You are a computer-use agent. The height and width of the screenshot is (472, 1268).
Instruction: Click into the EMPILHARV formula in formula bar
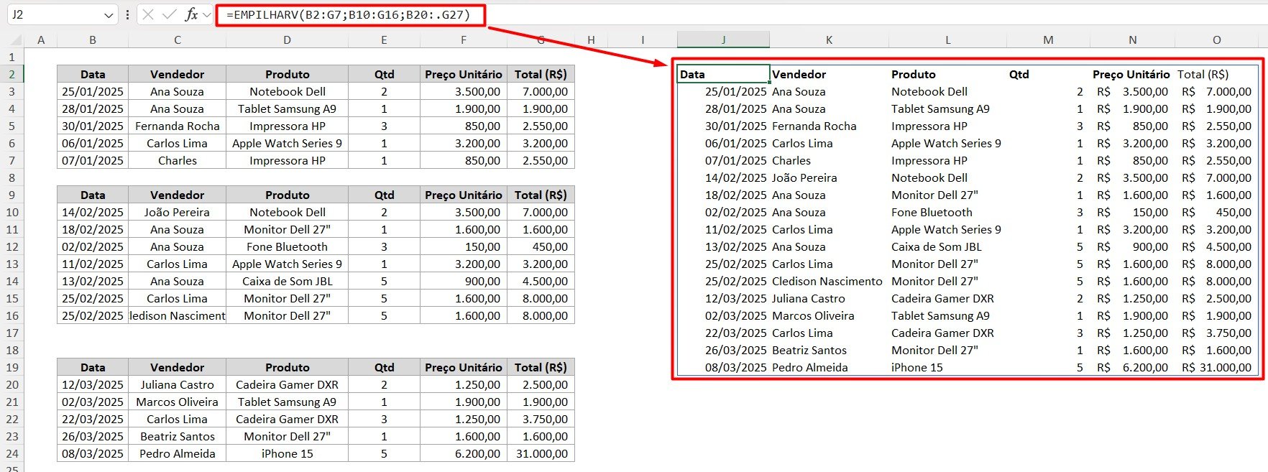coord(348,14)
